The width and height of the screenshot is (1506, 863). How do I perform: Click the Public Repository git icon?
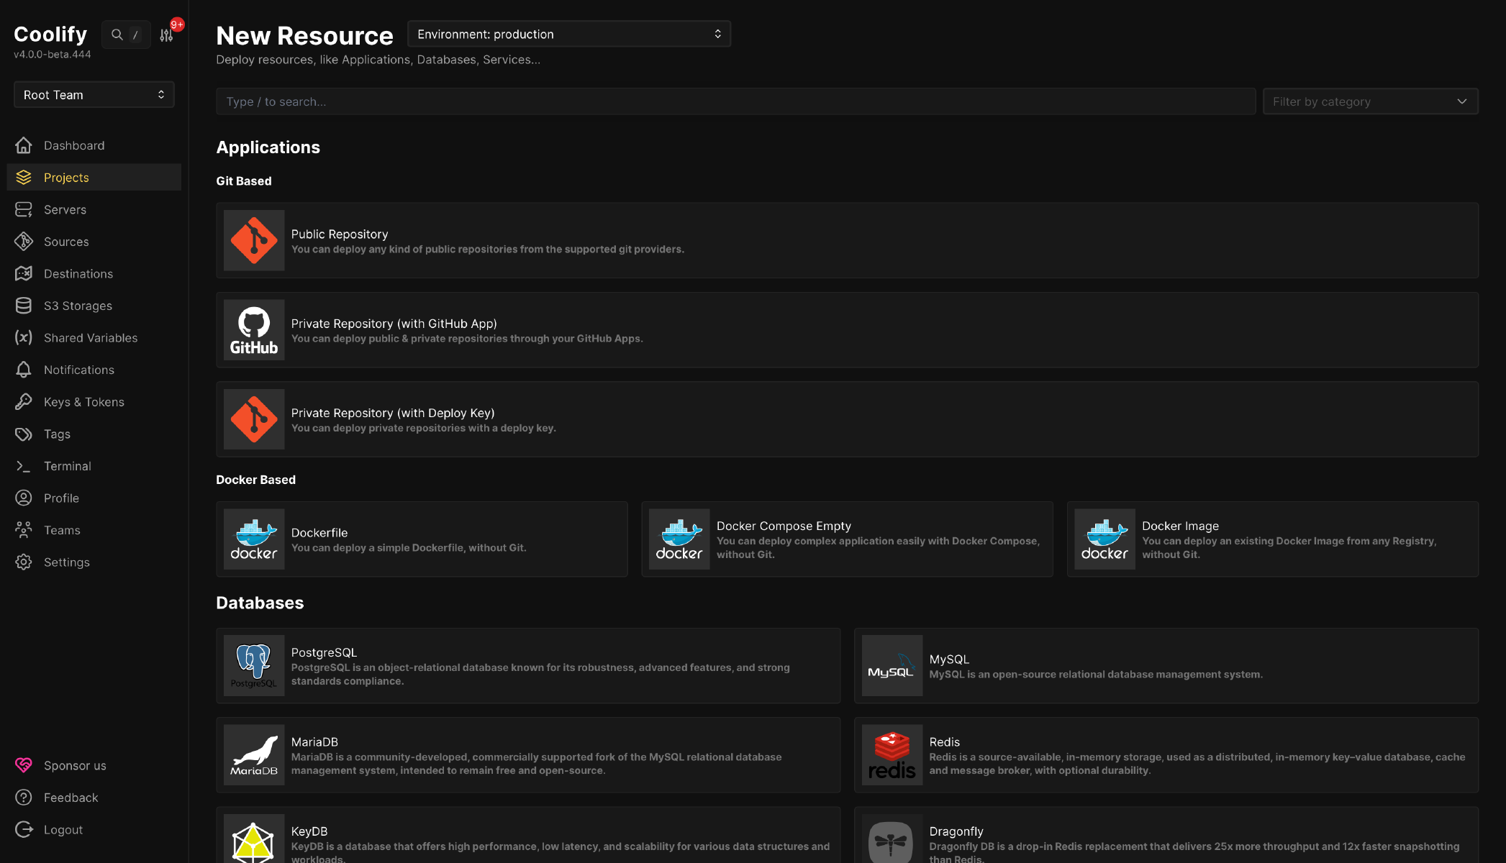click(x=253, y=240)
